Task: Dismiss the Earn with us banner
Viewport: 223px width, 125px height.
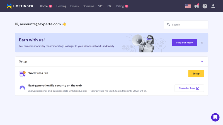Action: click(x=202, y=43)
